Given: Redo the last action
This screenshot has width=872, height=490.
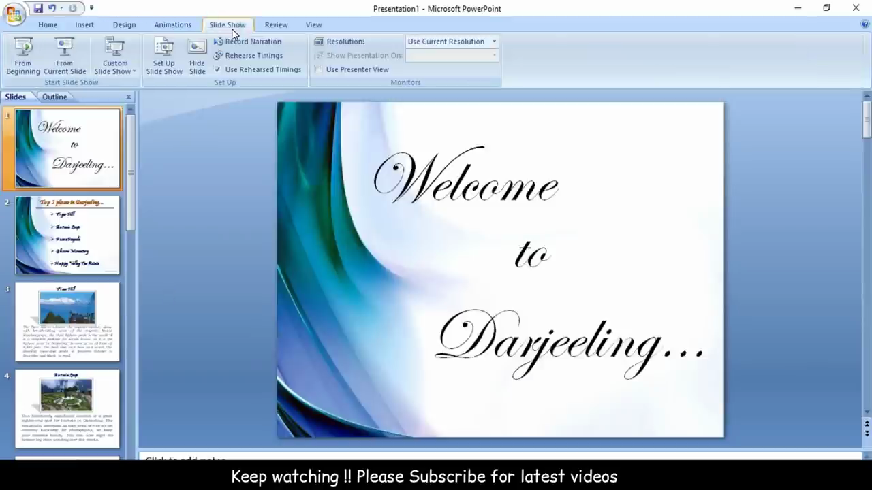Looking at the screenshot, I should tap(73, 8).
